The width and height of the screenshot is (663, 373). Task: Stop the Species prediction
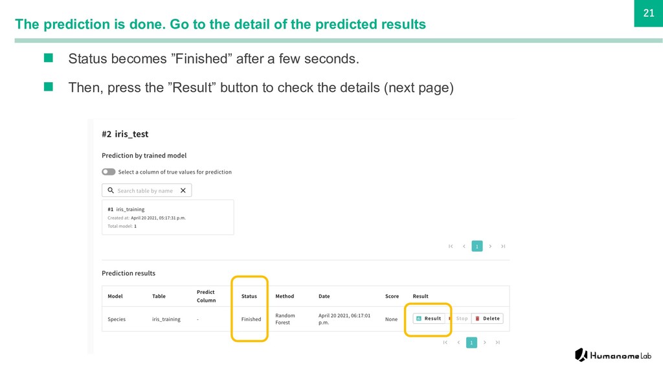point(459,319)
